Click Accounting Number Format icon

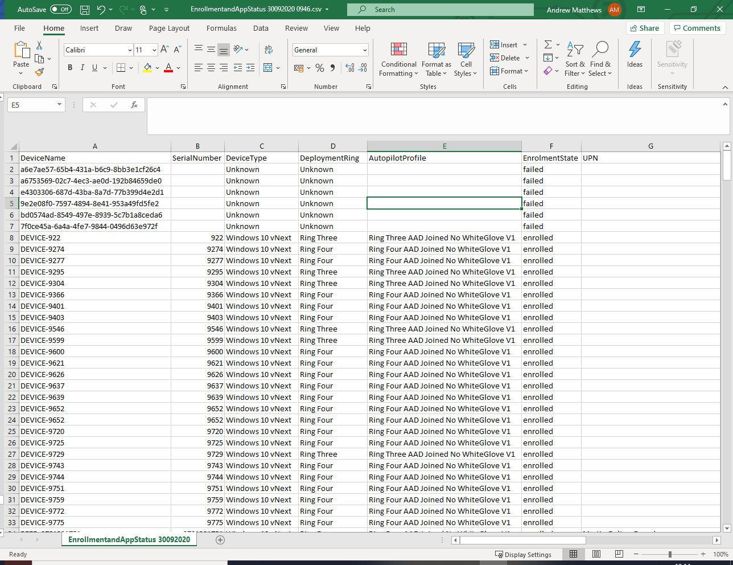point(299,68)
